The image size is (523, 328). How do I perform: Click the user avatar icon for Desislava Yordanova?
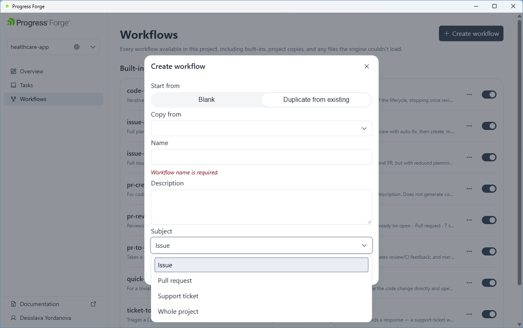click(x=13, y=318)
